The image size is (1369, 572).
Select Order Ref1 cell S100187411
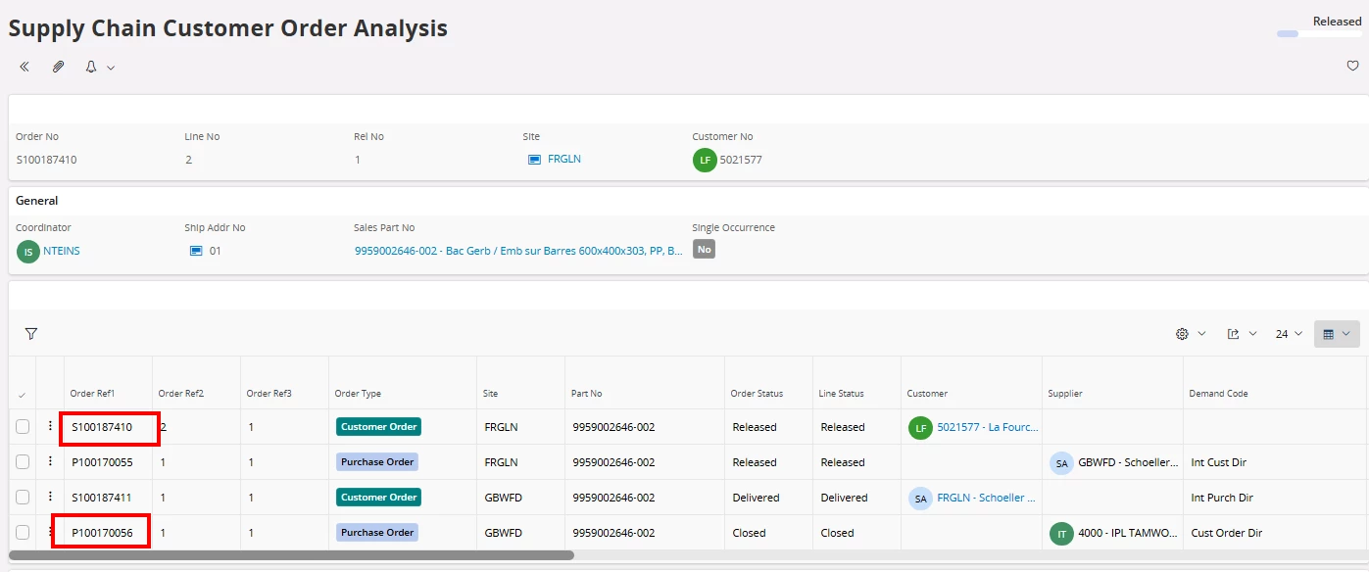pos(101,498)
